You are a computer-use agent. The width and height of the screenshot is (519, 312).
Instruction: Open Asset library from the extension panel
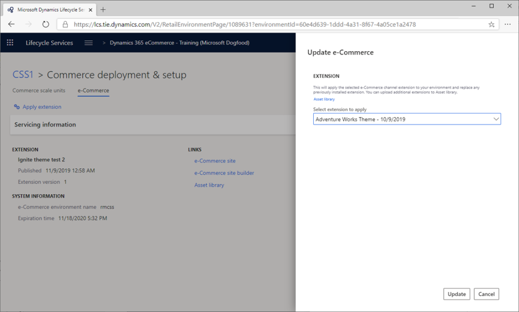(x=324, y=99)
